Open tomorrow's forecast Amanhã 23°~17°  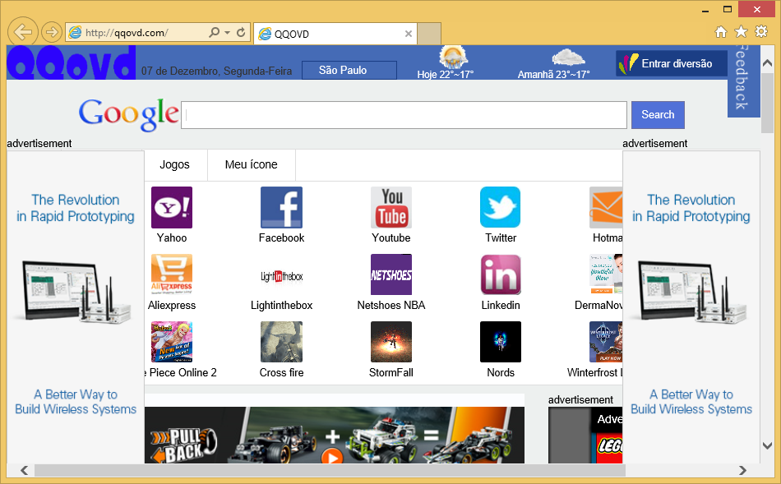[x=554, y=62]
